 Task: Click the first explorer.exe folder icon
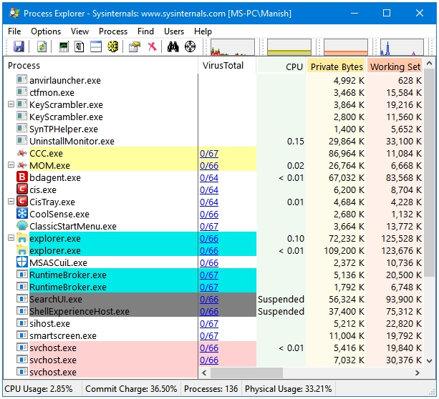[x=22, y=238]
